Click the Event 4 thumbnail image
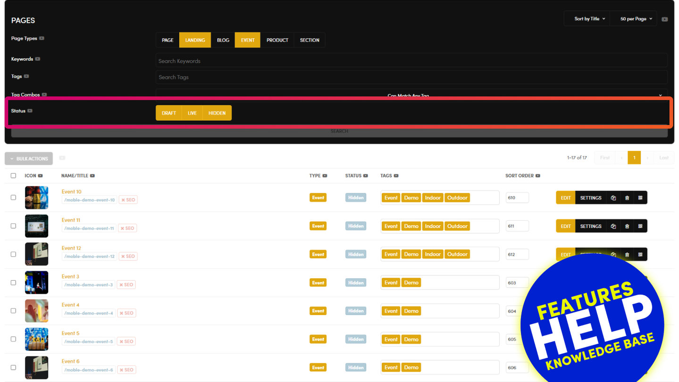This screenshot has height=382, width=679. point(36,311)
